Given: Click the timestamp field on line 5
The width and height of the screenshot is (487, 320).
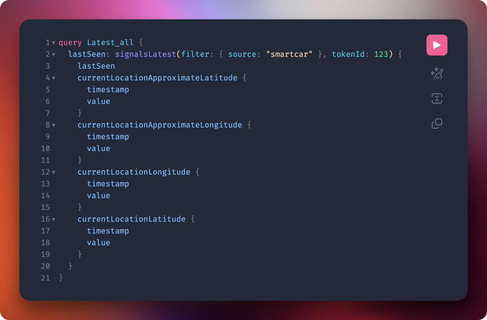Looking at the screenshot, I should pyautogui.click(x=108, y=90).
